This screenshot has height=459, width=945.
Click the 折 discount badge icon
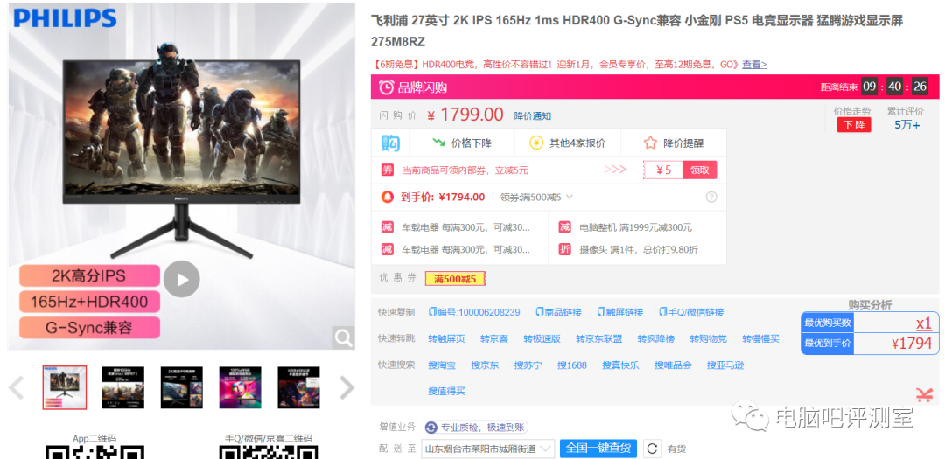pyautogui.click(x=564, y=249)
